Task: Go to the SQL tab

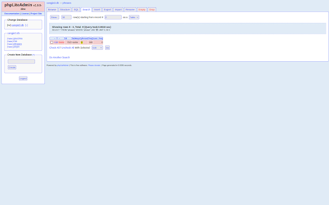Action: 76,10
